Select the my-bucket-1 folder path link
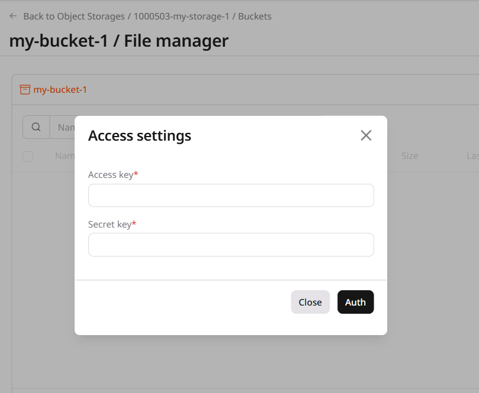 (60, 90)
